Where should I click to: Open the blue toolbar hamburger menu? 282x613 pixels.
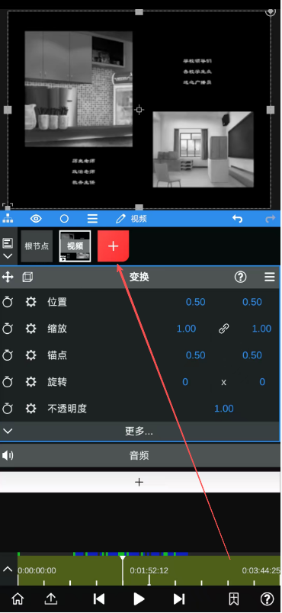[x=92, y=219]
